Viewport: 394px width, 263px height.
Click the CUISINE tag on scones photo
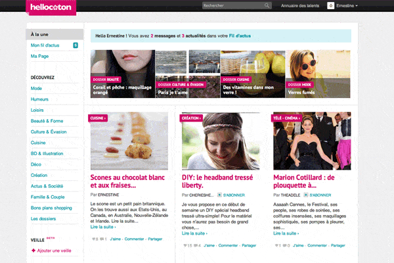[x=98, y=118]
